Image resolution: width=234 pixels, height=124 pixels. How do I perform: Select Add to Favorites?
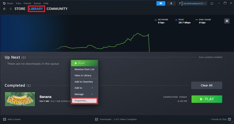[x=84, y=82]
